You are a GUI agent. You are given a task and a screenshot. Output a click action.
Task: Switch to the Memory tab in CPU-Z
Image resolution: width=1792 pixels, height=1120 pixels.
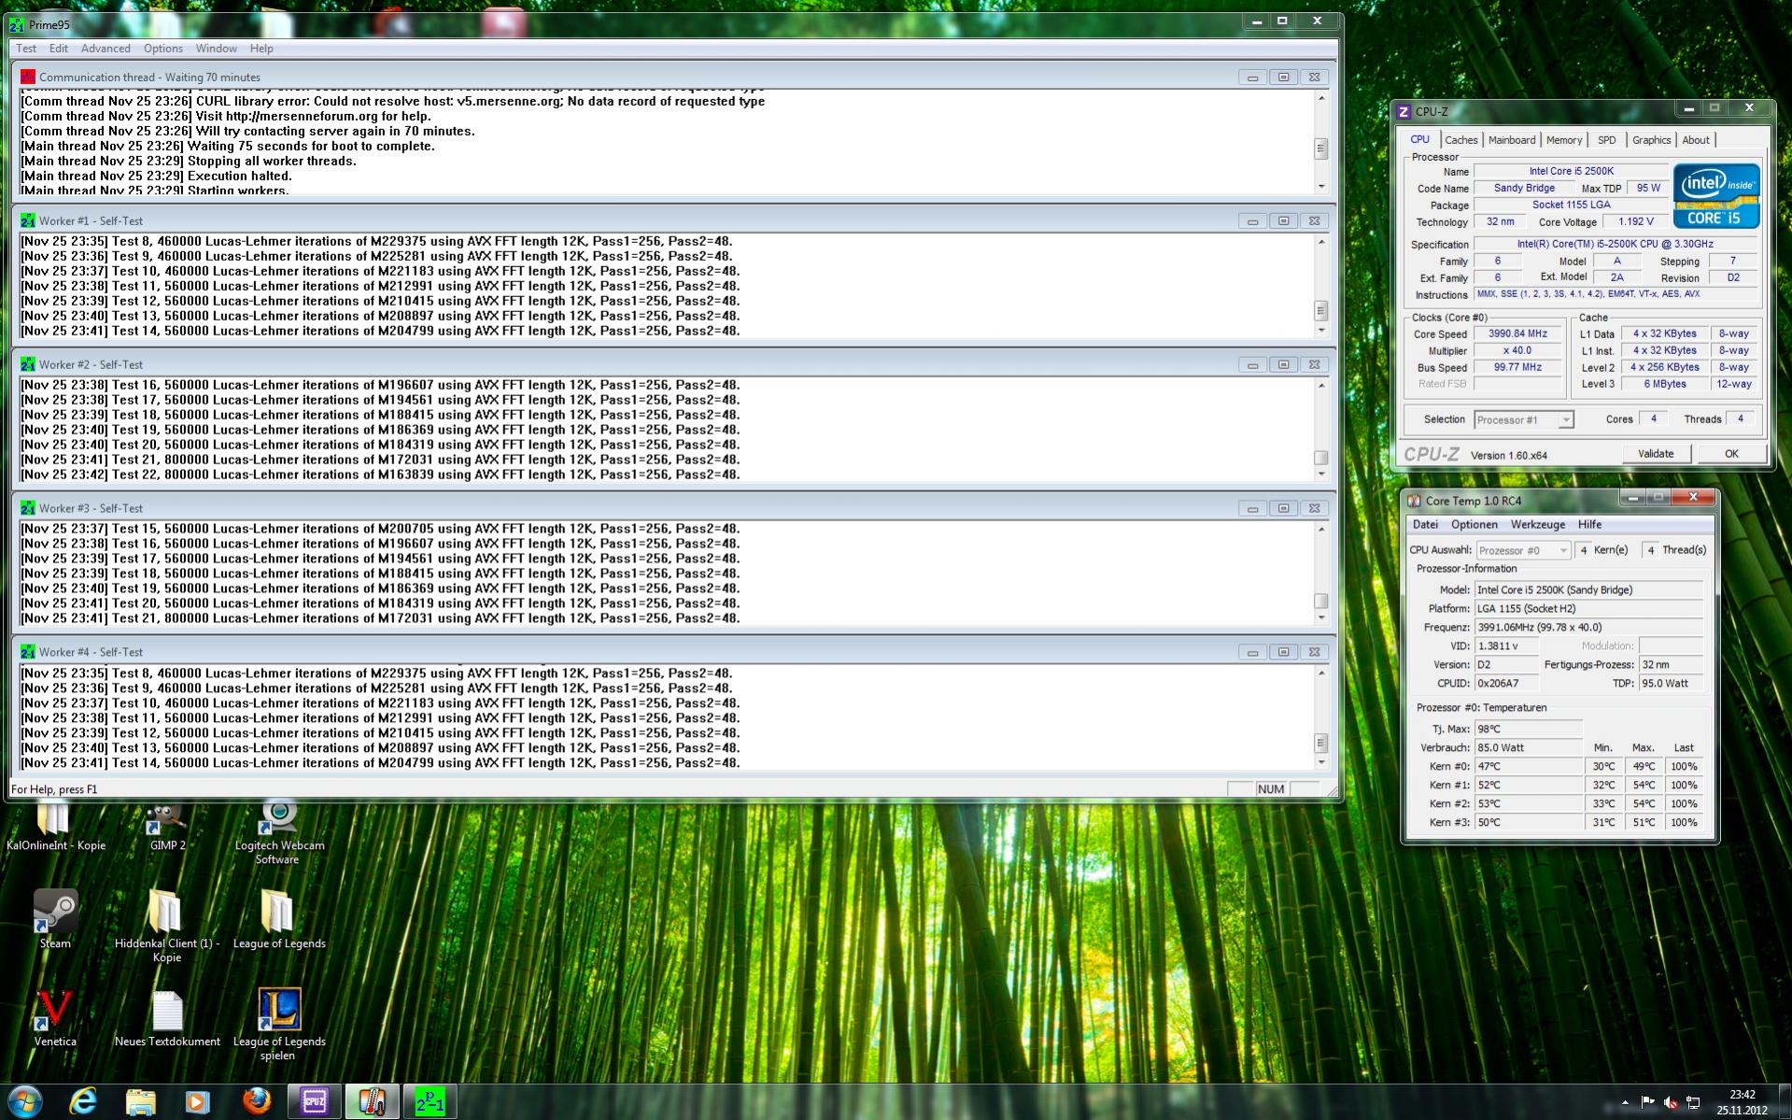click(1563, 140)
